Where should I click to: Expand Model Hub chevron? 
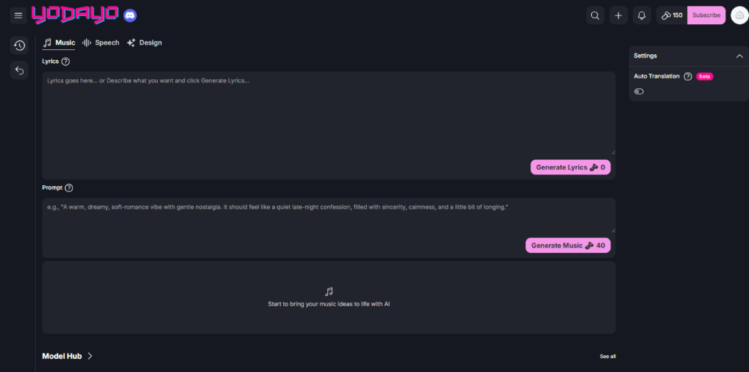tap(90, 356)
